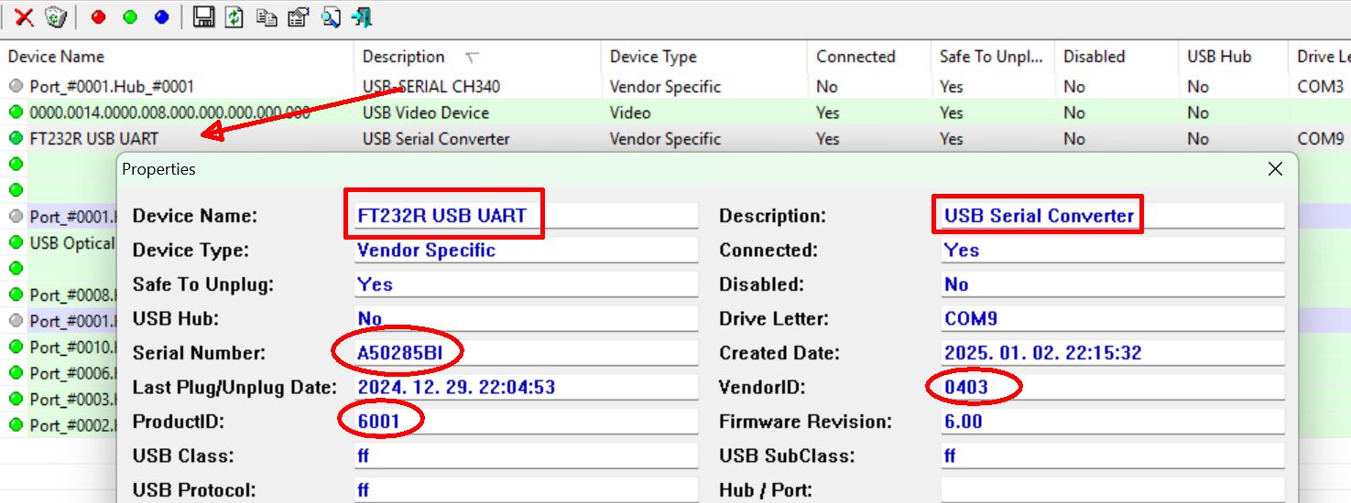The image size is (1351, 503).
Task: Click green status dot beside Port_#0008
Action: click(16, 295)
